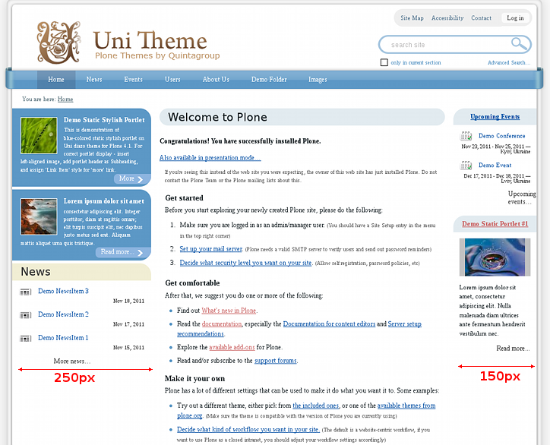Open the support forums link
Screen dimensions: 550x445
pyautogui.click(x=275, y=361)
